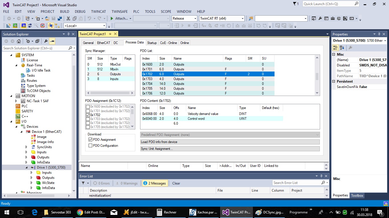Click the PDO List vertical scrollbar thumb
Screen dimensions: 389x218
[x=317, y=77]
